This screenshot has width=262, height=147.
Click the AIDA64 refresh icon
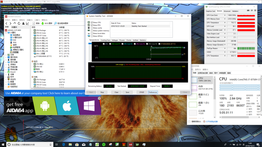click(x=19, y=24)
